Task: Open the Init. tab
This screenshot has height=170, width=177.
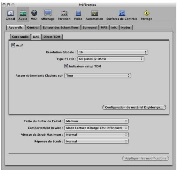Action: (114, 28)
